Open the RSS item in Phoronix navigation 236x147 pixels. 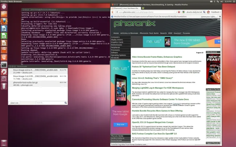(x=170, y=33)
